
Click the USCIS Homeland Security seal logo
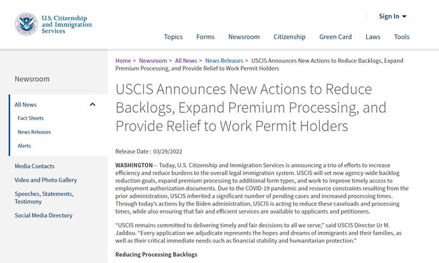[26, 24]
